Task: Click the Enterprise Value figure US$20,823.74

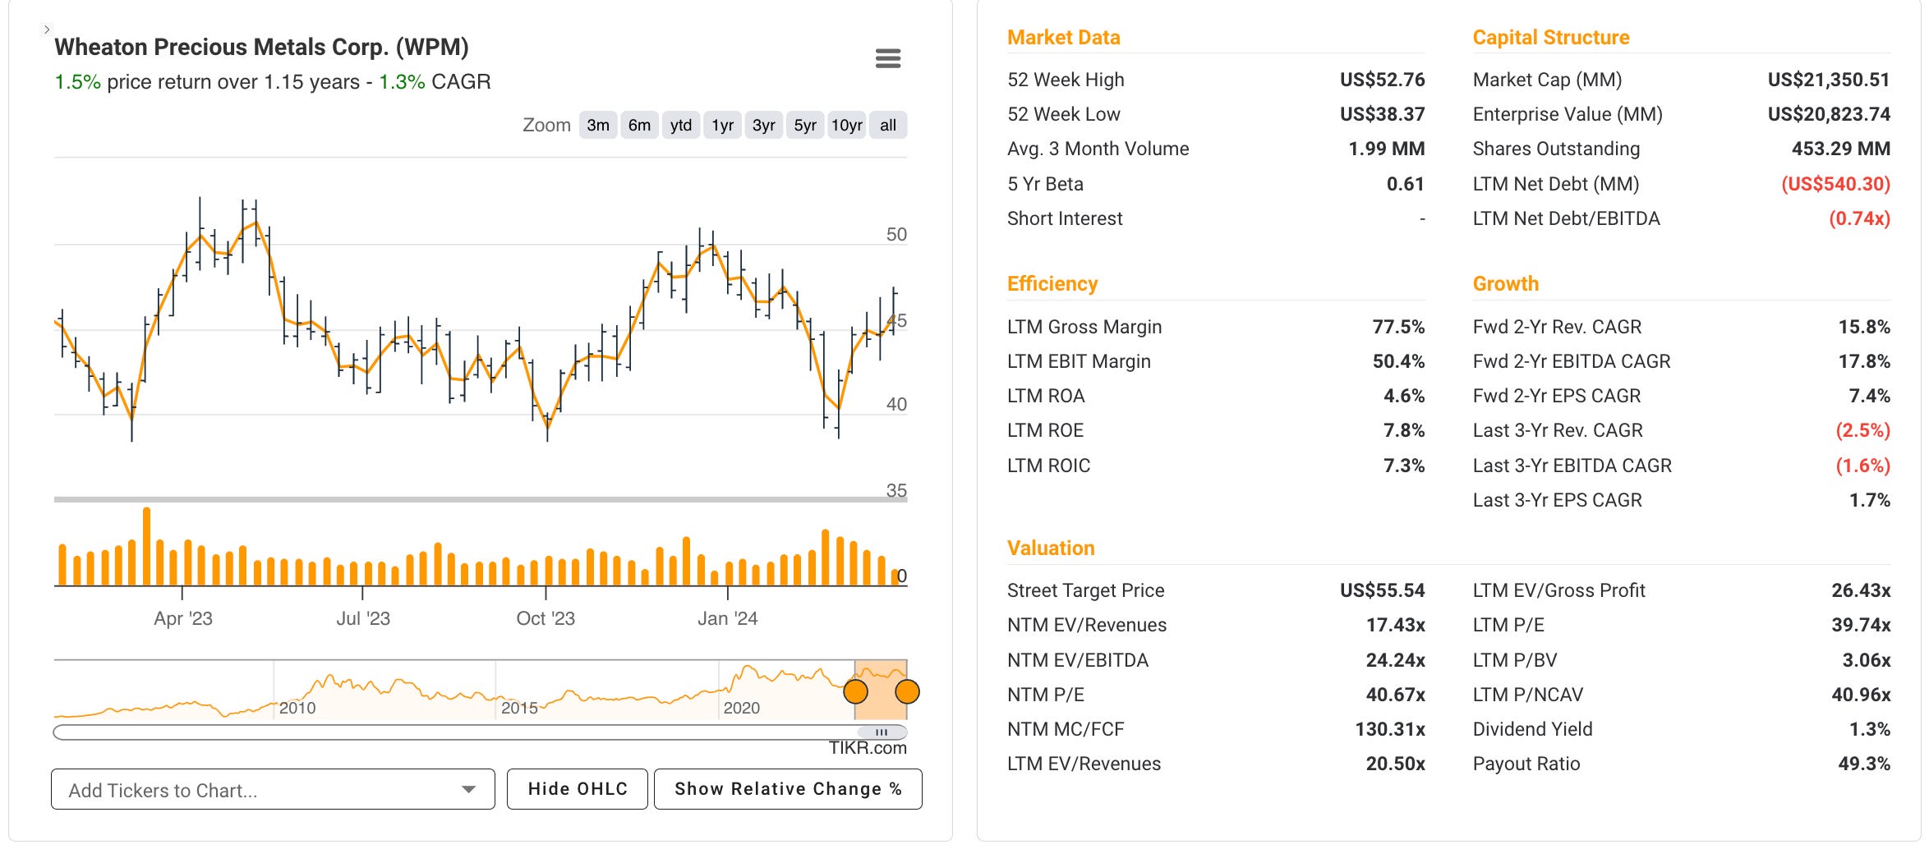Action: pyautogui.click(x=1829, y=114)
